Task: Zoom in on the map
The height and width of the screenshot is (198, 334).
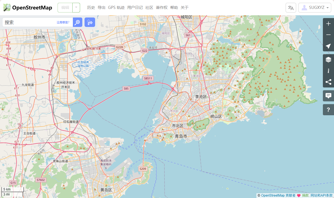Action: point(328,24)
